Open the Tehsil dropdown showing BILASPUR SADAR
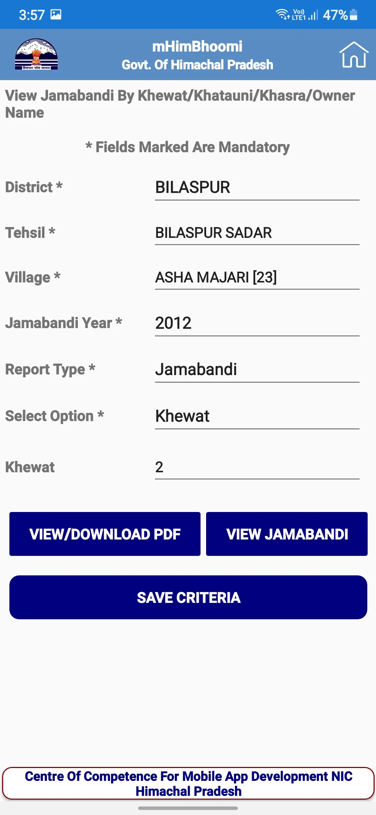The width and height of the screenshot is (376, 815). [x=257, y=233]
